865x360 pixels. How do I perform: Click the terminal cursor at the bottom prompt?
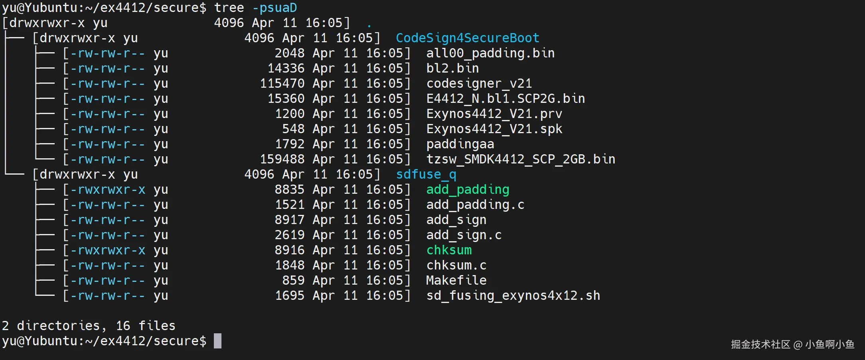(217, 341)
